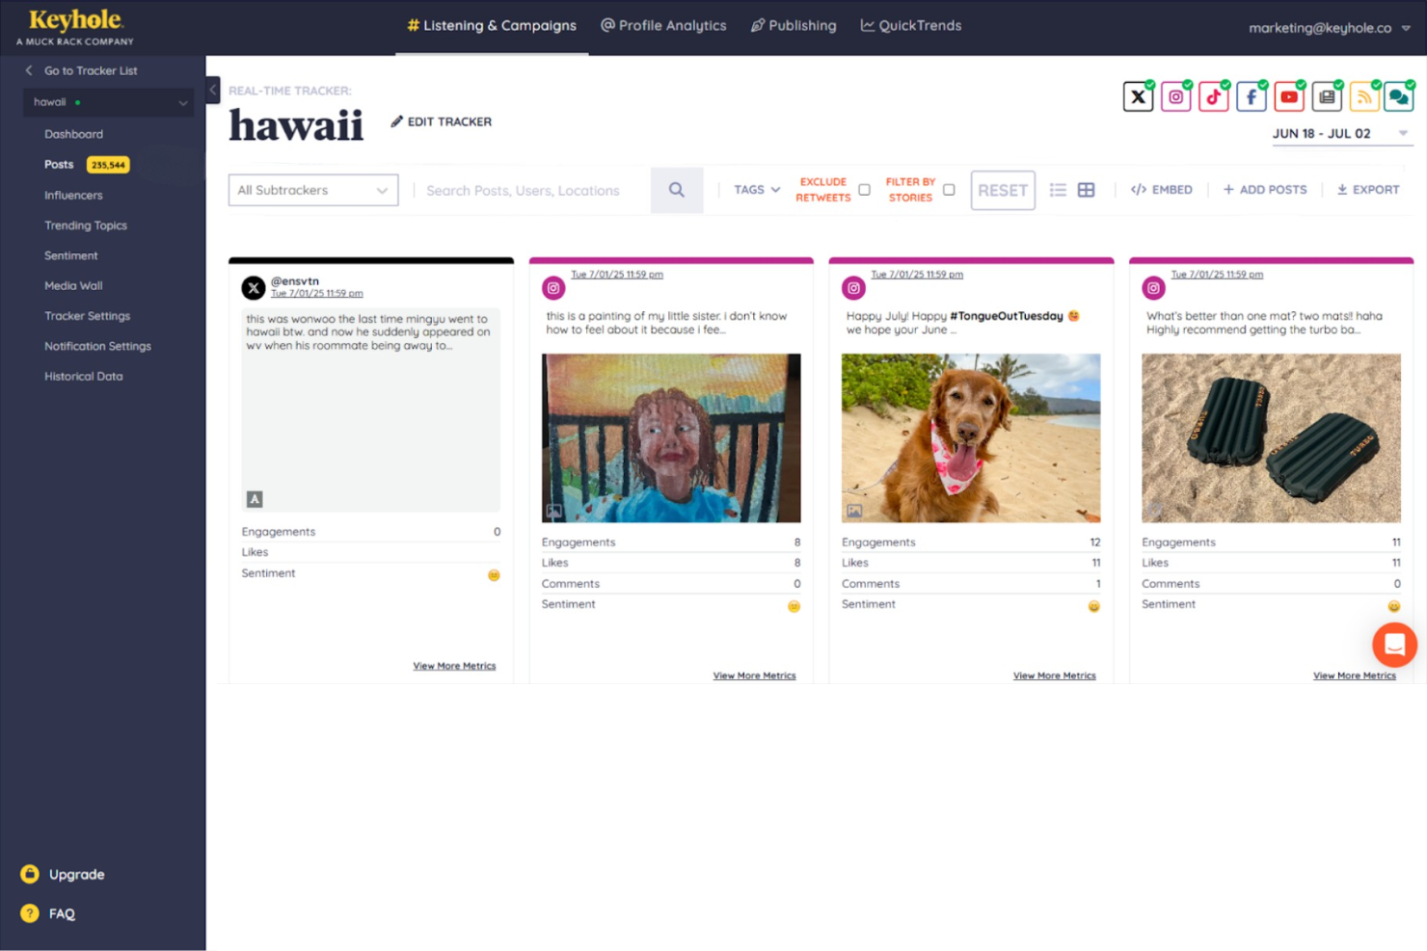Check the Filter by Stories checkbox
The width and height of the screenshot is (1427, 951).
point(949,190)
